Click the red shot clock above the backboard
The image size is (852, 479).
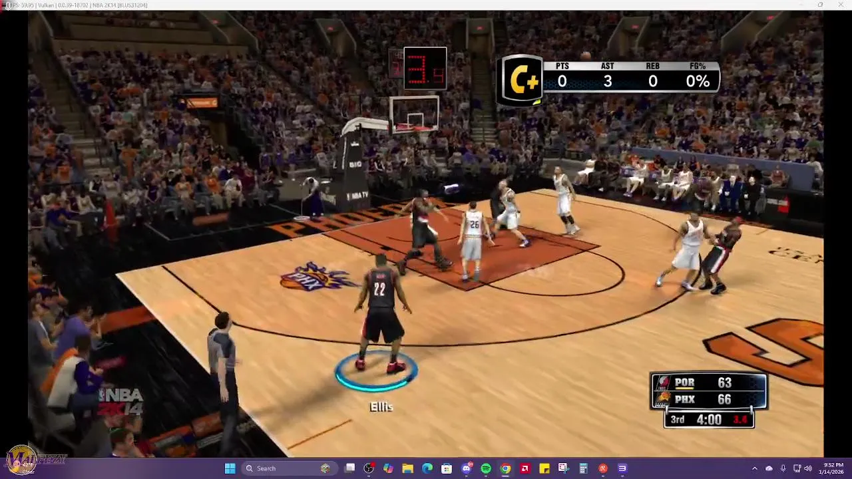coord(425,69)
